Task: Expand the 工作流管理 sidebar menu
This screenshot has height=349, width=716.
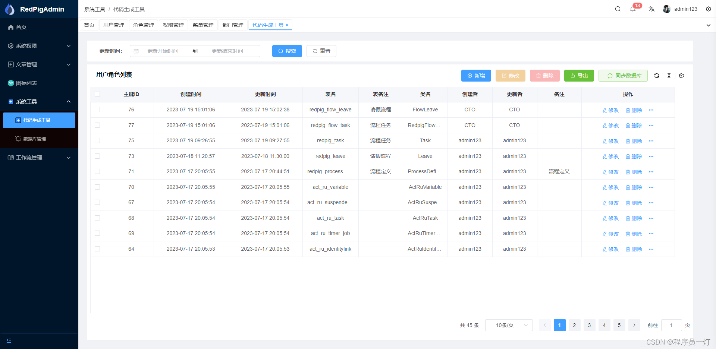Action: click(x=39, y=158)
